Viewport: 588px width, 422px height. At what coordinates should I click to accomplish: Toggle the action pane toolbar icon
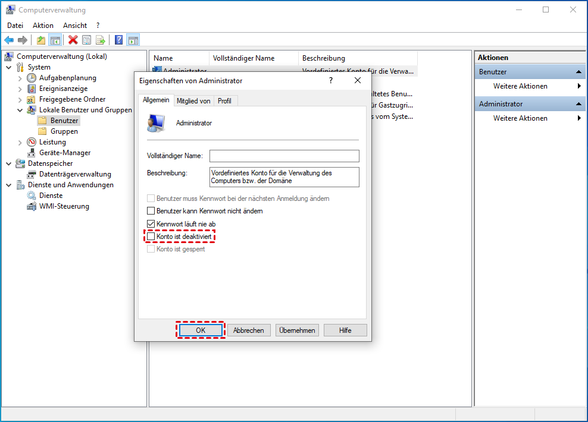133,40
